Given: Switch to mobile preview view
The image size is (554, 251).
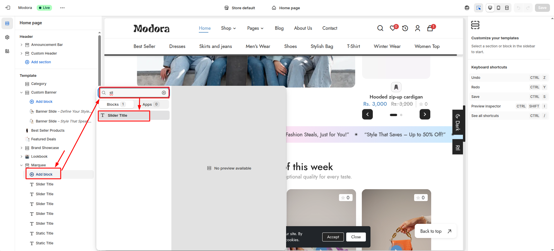Looking at the screenshot, I should click(x=499, y=8).
